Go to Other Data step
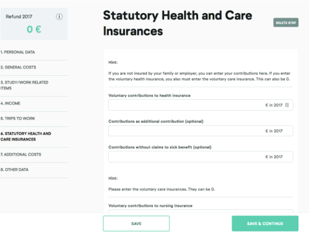The width and height of the screenshot is (309, 232). pyautogui.click(x=15, y=170)
